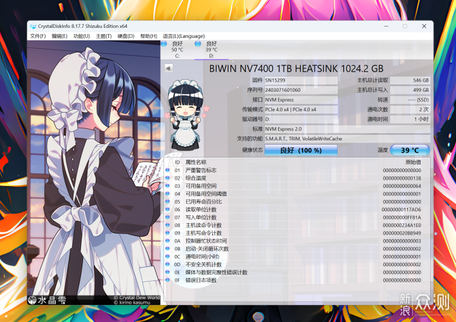This screenshot has width=456, height=322.
Task: Click the 属性名称 column header
Action: click(x=196, y=162)
